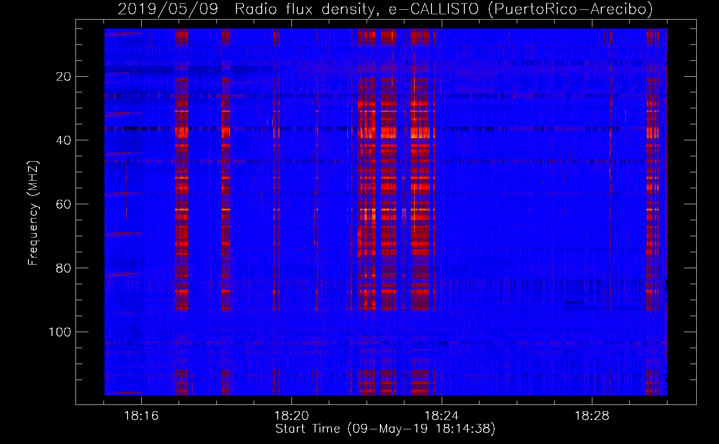Click the '18:20' time tick label
The width and height of the screenshot is (719, 444).
pyautogui.click(x=292, y=416)
